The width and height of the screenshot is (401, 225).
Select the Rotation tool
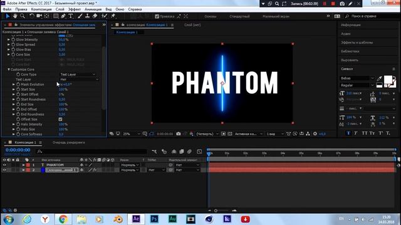coord(31,16)
